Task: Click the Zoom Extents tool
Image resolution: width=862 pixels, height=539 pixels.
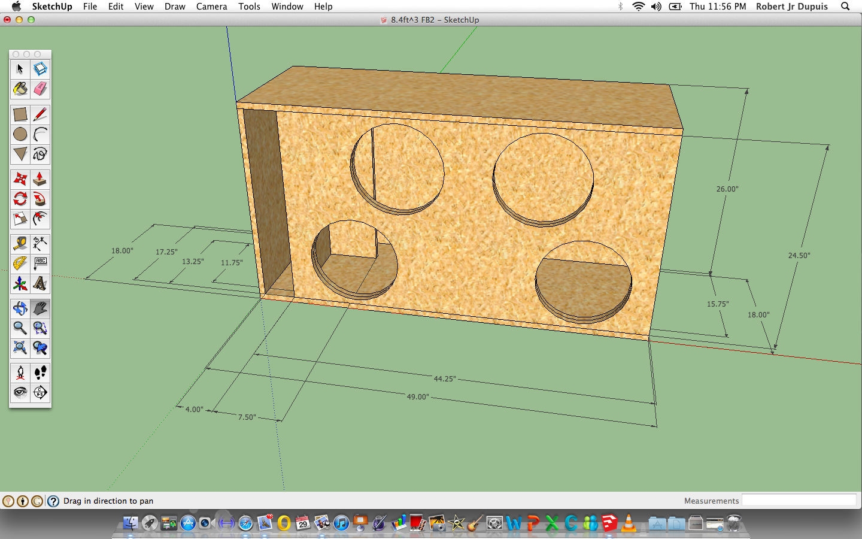Action: pos(20,348)
